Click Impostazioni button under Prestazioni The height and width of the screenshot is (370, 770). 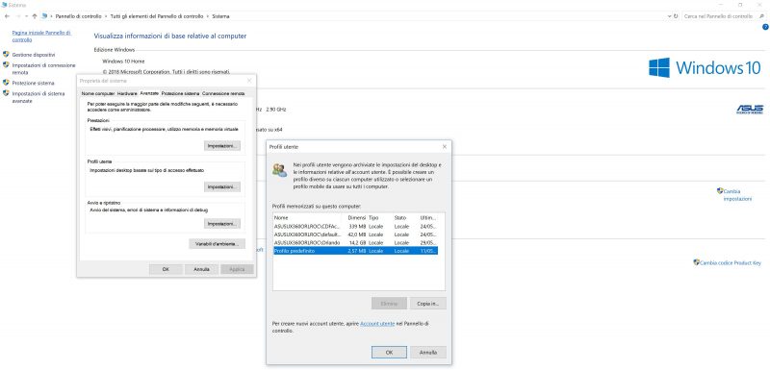pos(222,146)
